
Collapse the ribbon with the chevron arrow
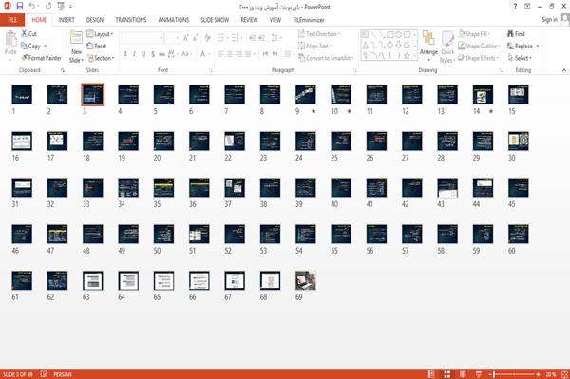click(x=563, y=70)
